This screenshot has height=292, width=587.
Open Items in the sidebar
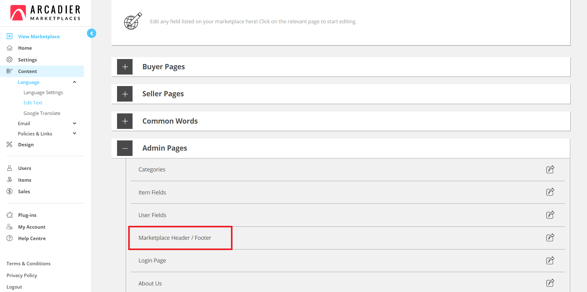click(25, 180)
